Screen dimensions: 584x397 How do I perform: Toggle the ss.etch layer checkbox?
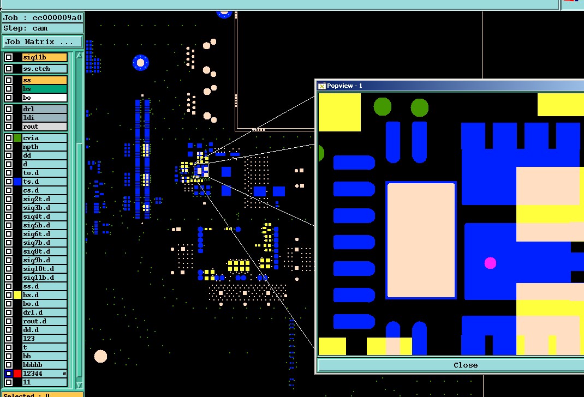(9, 69)
